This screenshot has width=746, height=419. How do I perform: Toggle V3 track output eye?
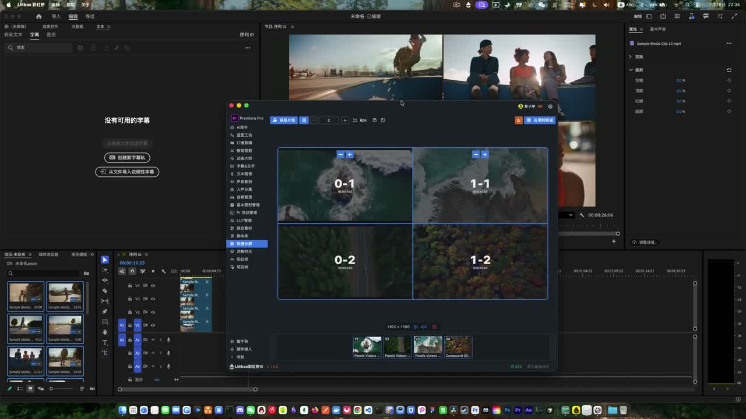coord(153,299)
